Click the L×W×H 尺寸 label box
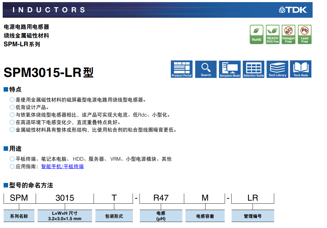Viewport: 327px width, 228px height. pos(65,216)
